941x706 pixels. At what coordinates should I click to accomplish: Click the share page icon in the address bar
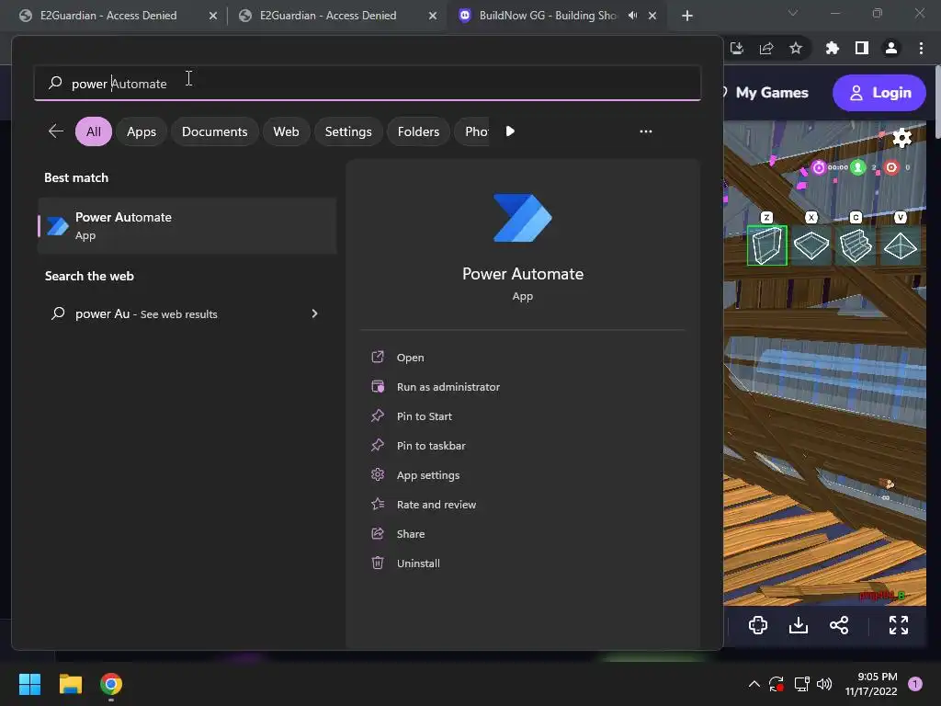(766, 48)
